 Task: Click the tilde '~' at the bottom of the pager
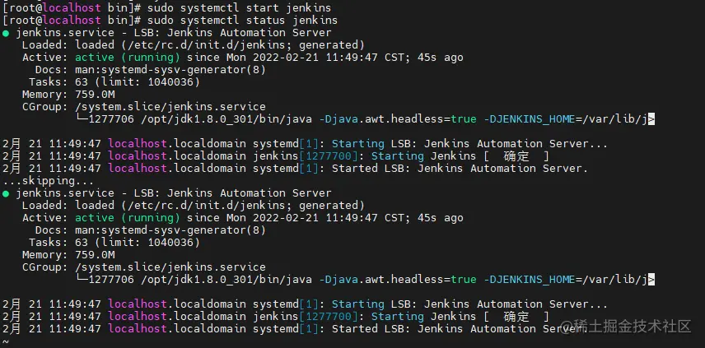point(6,341)
